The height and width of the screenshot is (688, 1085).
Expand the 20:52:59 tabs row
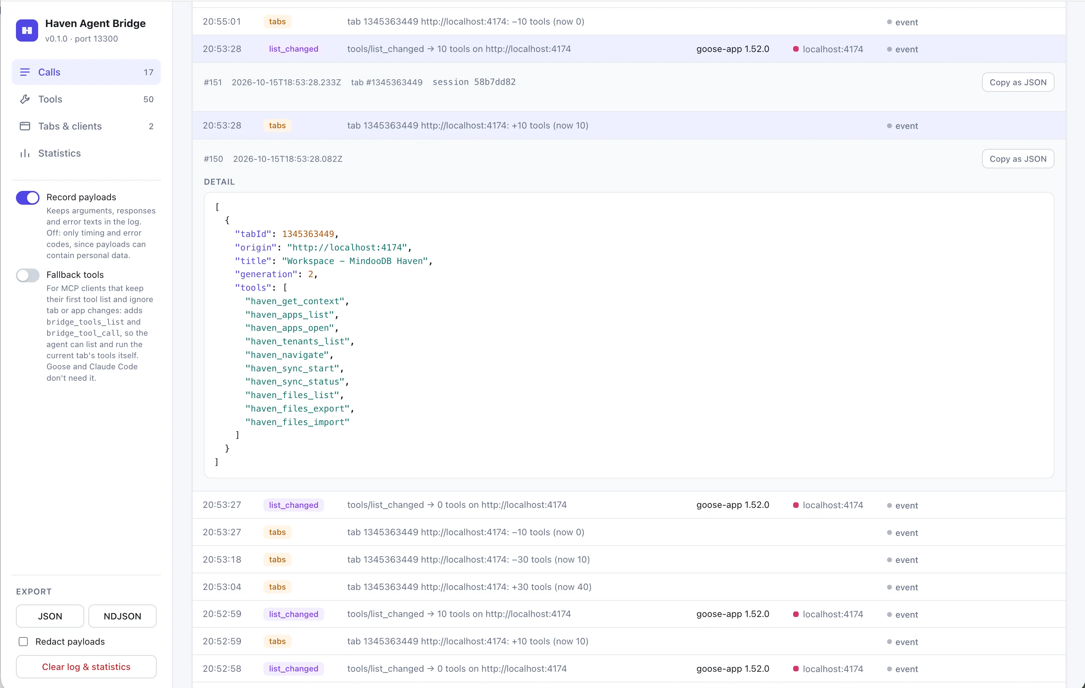point(629,641)
